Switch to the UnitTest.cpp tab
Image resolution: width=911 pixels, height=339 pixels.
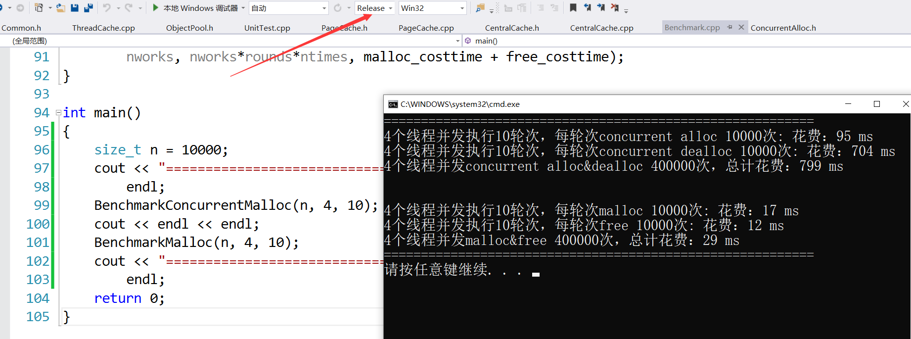coord(267,28)
